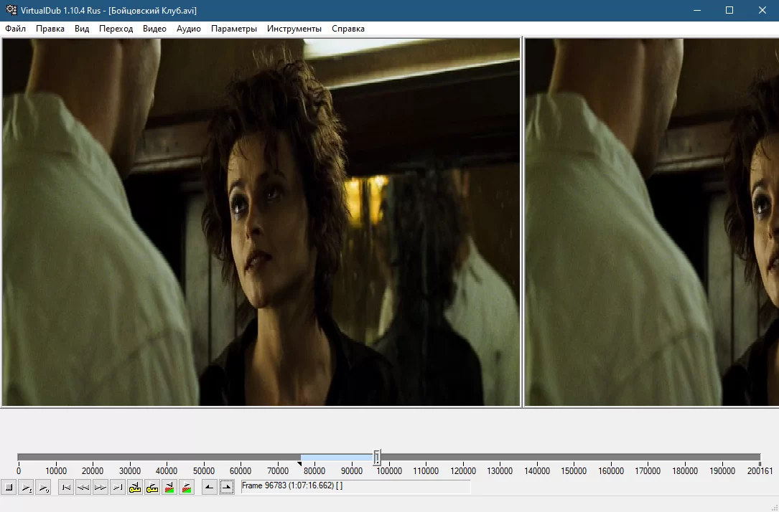Go to the previous keyframe
Image resolution: width=779 pixels, height=512 pixels.
click(135, 487)
